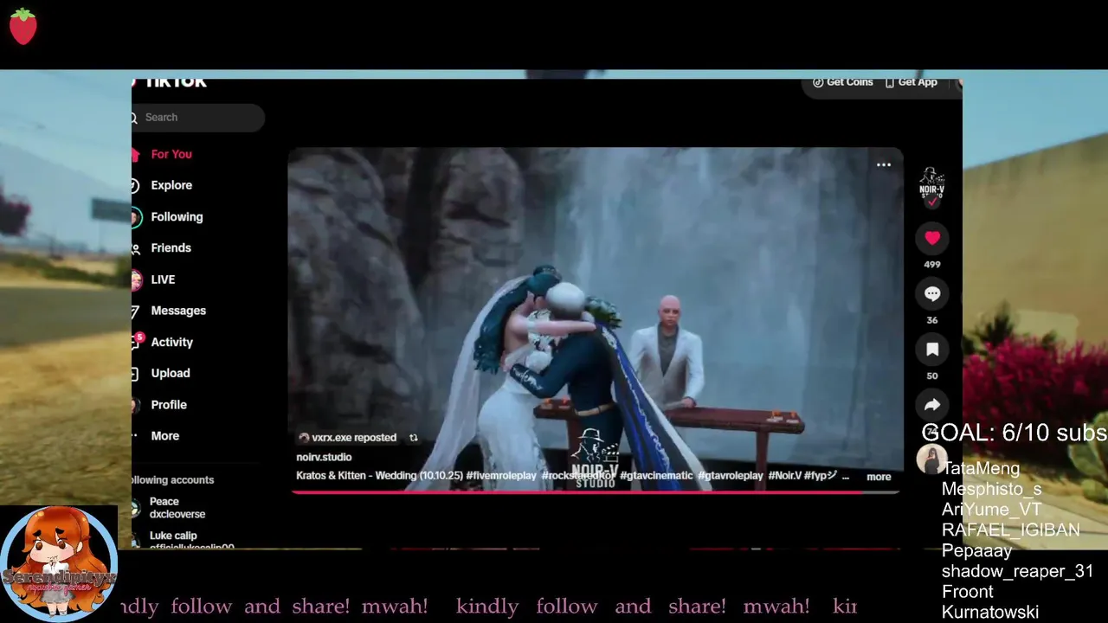Go to the For You feed
Viewport: 1108px width, 623px height.
[x=171, y=154]
